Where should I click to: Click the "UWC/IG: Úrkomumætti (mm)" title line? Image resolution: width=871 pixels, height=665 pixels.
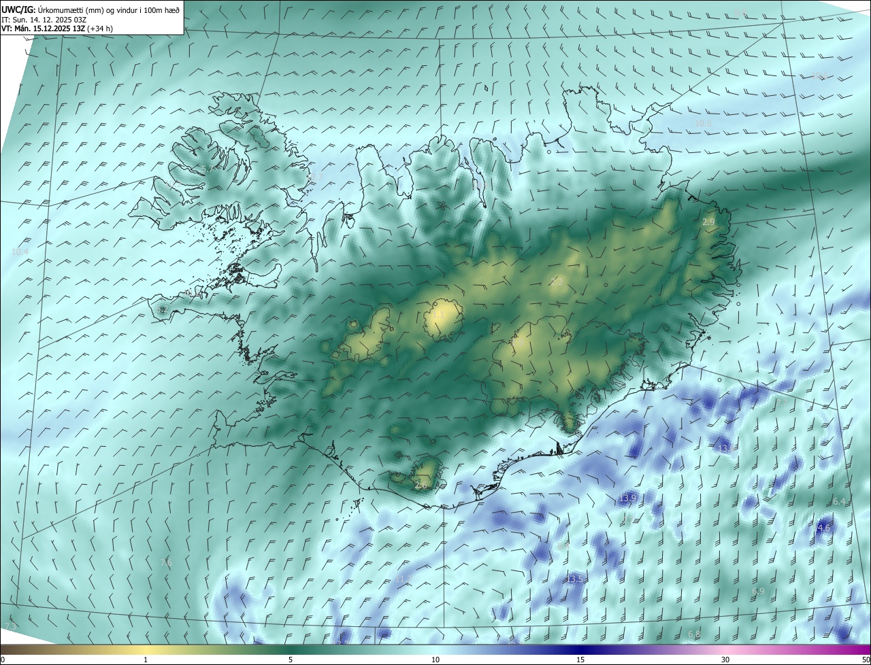point(91,10)
